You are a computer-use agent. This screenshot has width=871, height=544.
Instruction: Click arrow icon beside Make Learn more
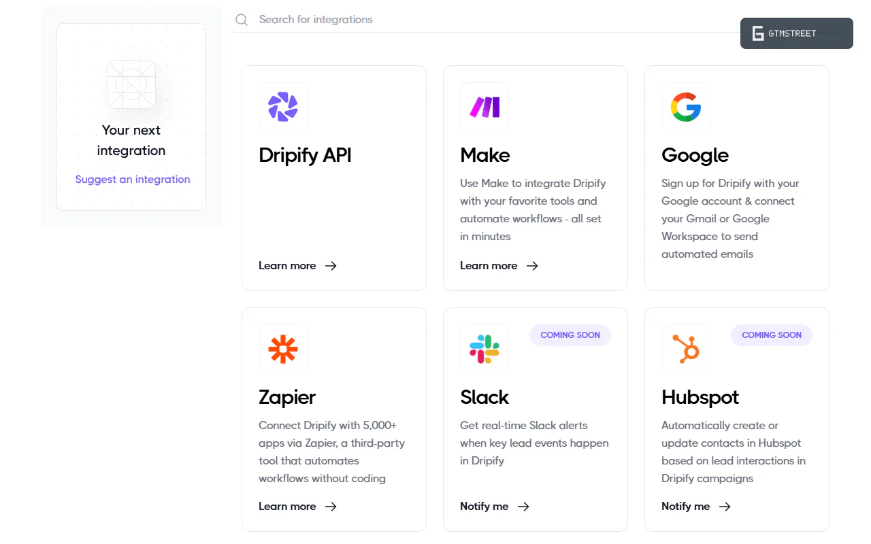tap(532, 266)
